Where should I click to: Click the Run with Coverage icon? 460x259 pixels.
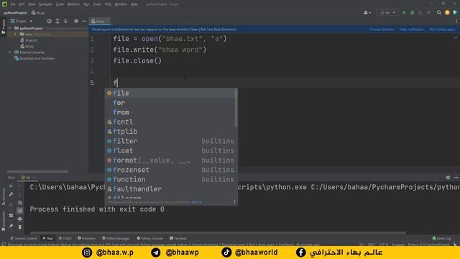[x=420, y=13]
